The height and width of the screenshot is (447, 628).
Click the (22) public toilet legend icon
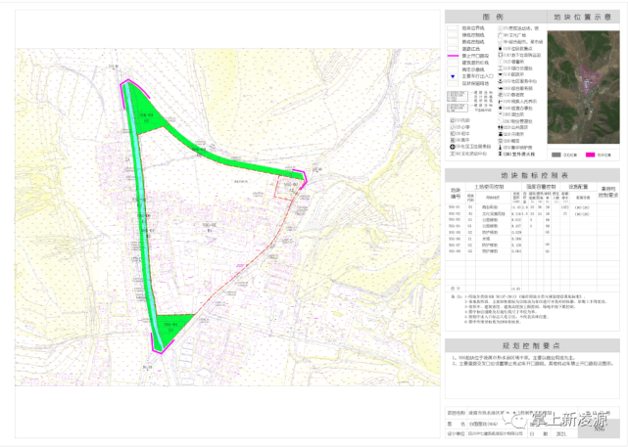click(500, 127)
